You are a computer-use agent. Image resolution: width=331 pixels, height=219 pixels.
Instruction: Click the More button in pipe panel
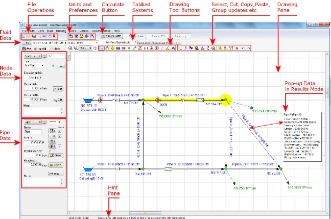click(x=56, y=174)
